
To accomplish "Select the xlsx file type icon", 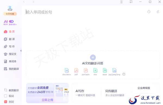I will point(95,70).
